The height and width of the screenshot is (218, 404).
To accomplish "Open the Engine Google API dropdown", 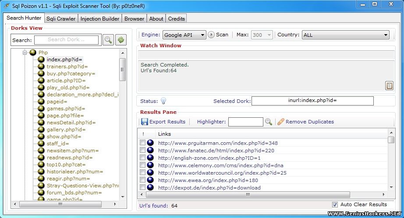I will (184, 35).
